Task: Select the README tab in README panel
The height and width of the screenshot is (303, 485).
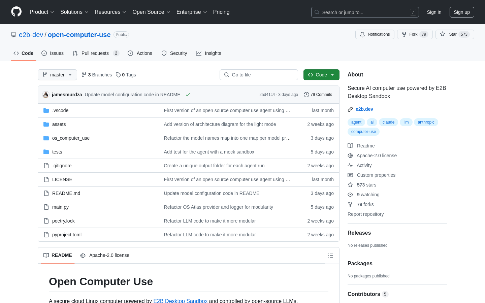Action: 58,255
